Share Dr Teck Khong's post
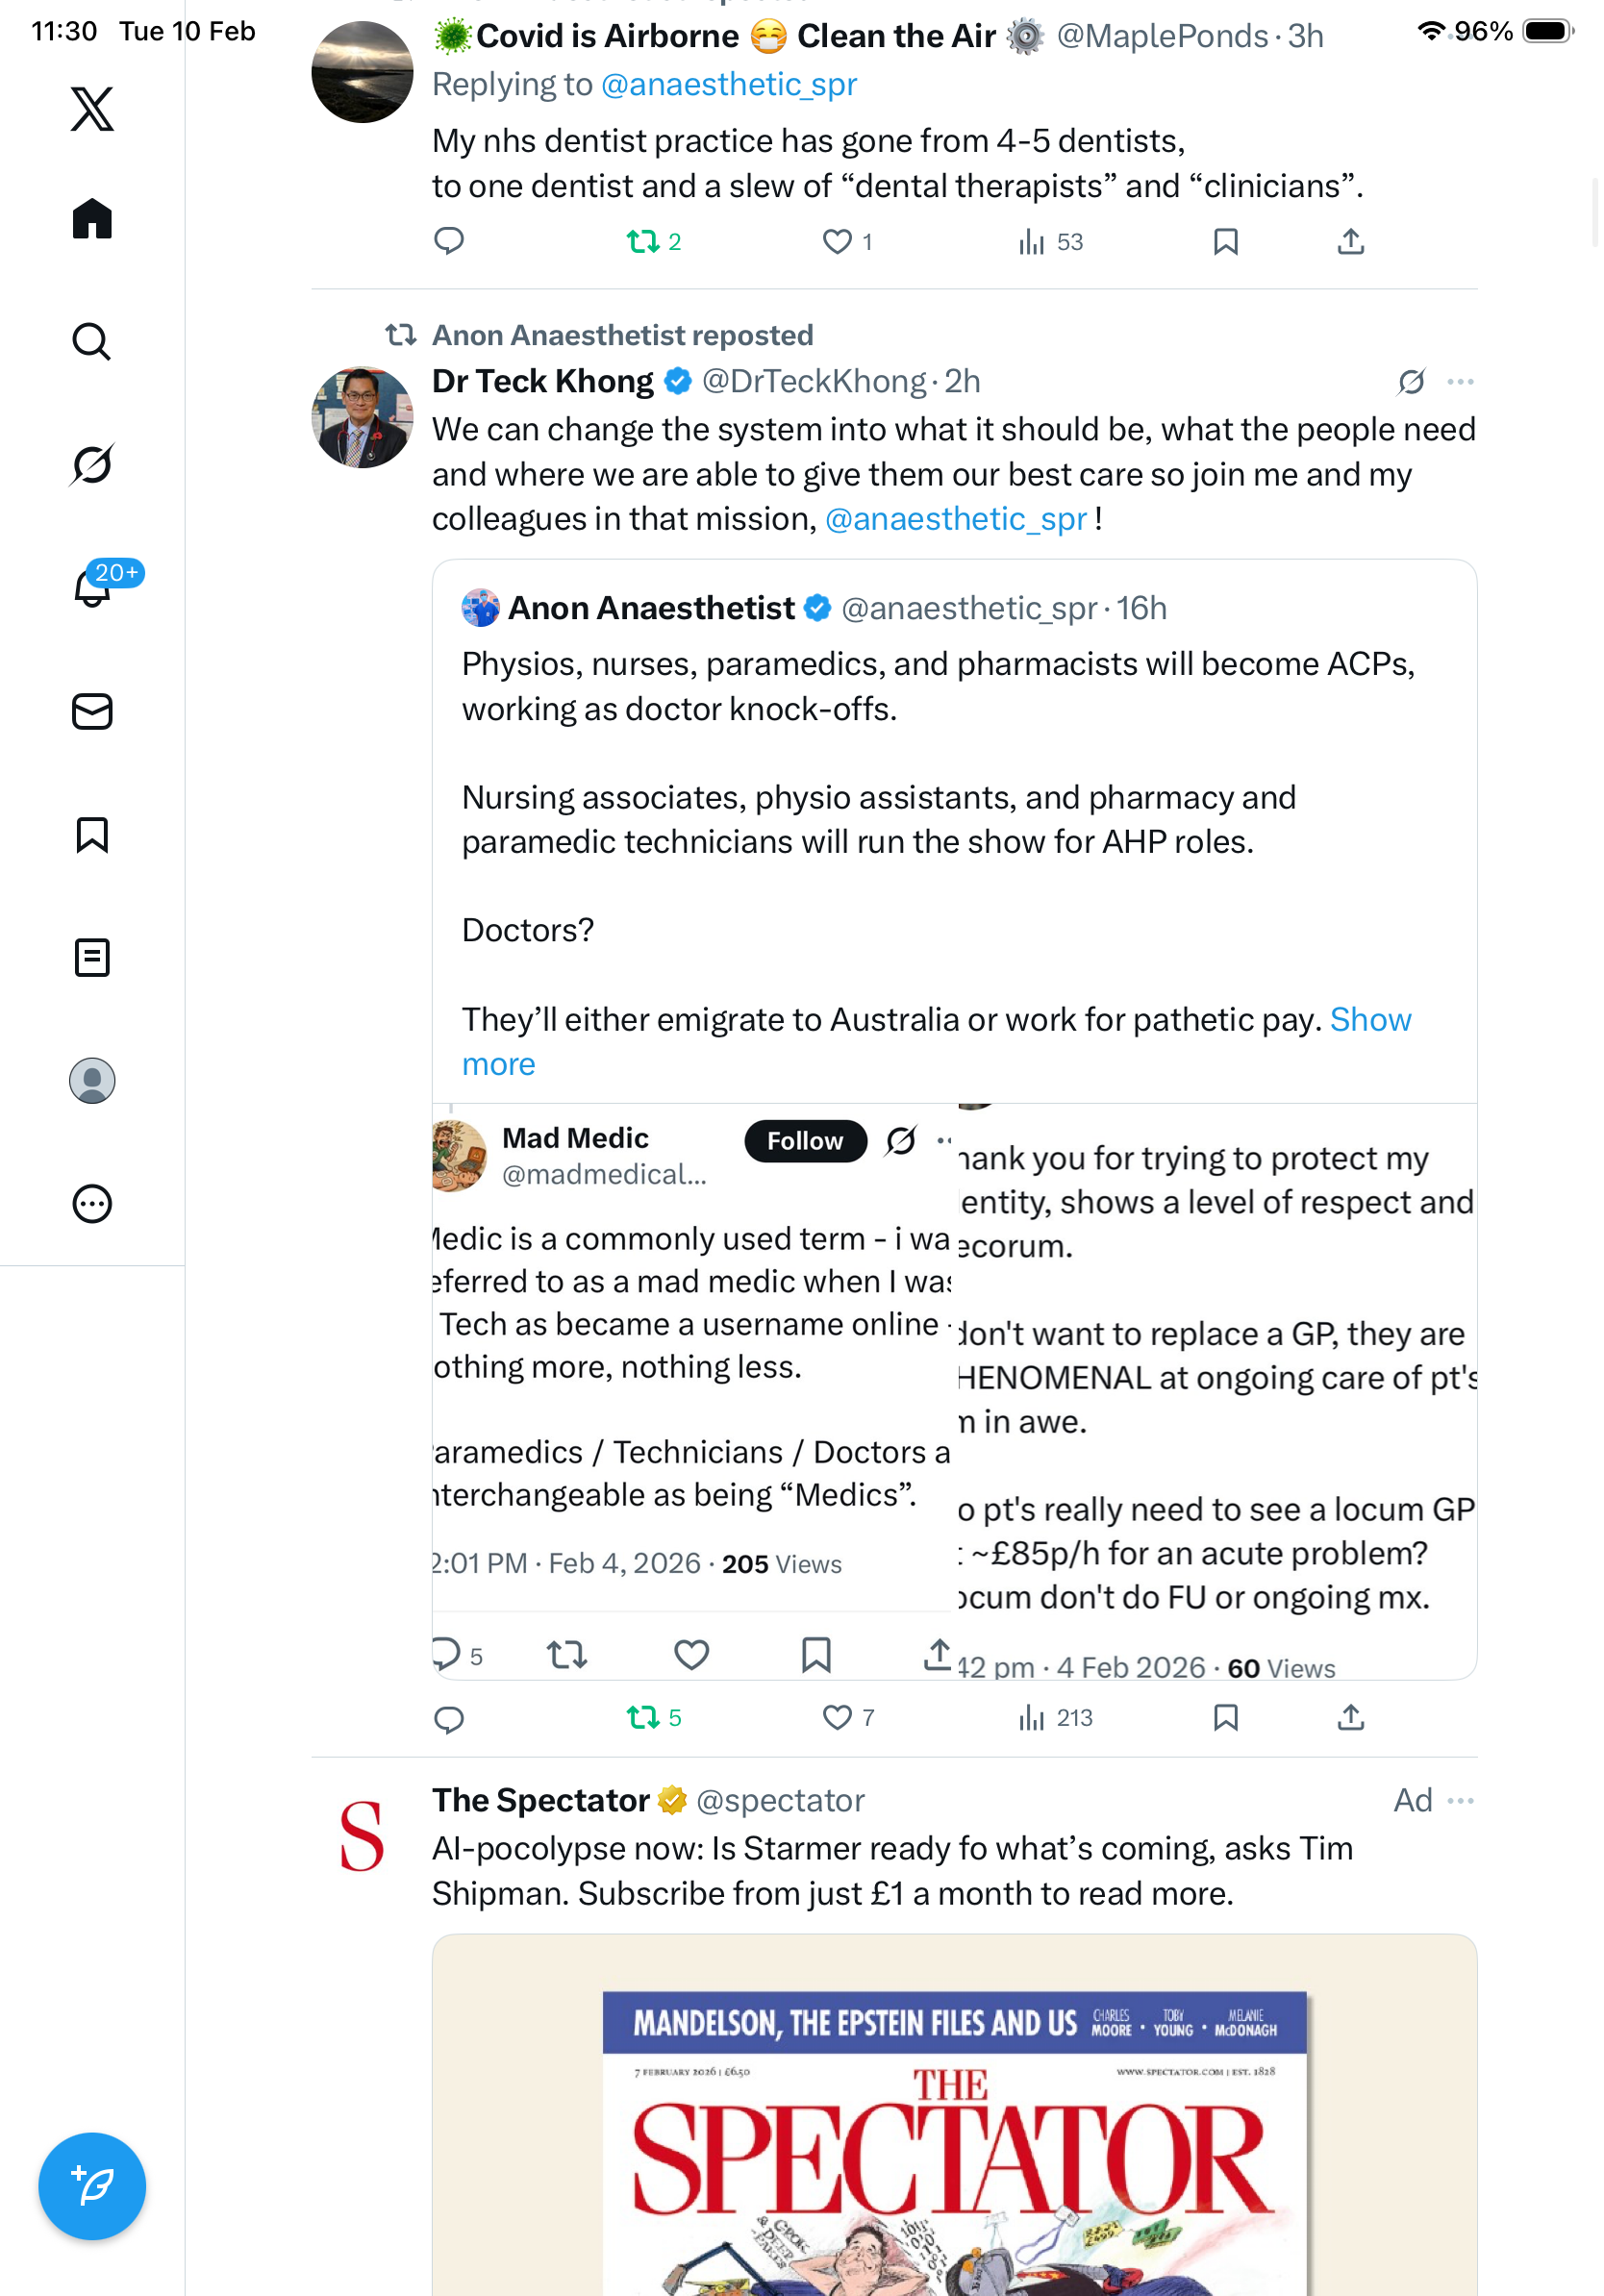This screenshot has height=2296, width=1604. 1350,1718
